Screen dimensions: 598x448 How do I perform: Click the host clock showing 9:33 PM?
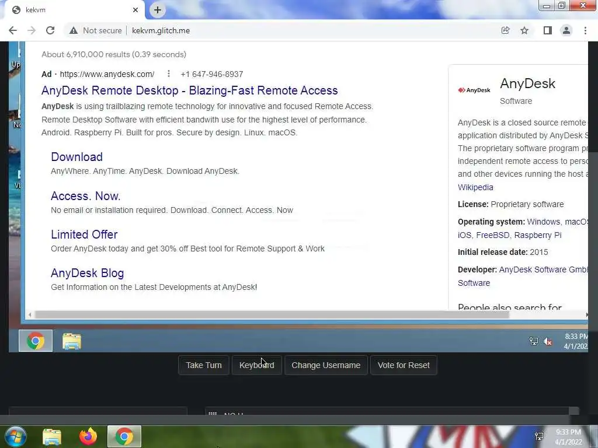(x=568, y=437)
